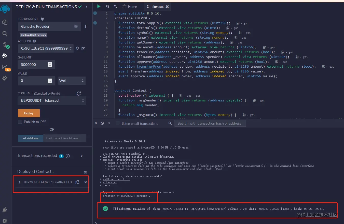This screenshot has height=224, width=344.
Task: Click the transferFrom function link on line 12
Action: (149, 66)
